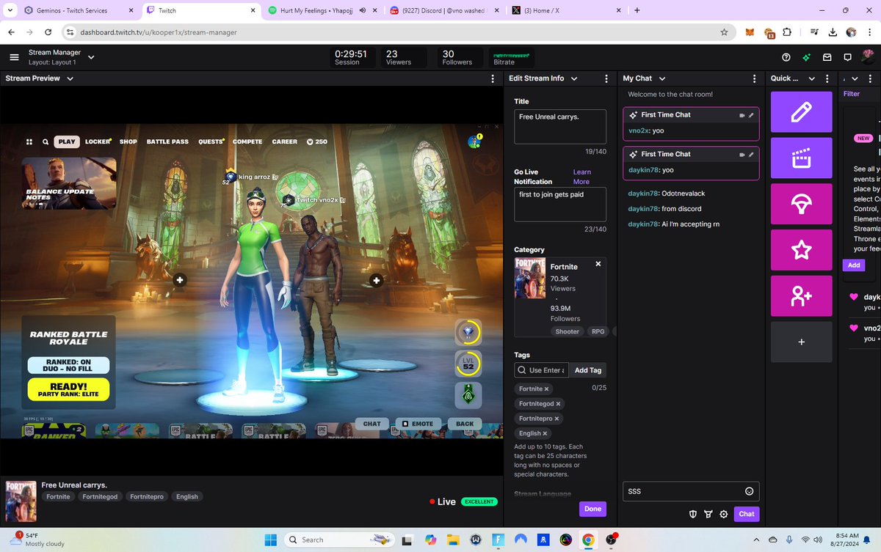This screenshot has width=881, height=552.
Task: Mute the Spotify tab audio icon
Action: [363, 10]
